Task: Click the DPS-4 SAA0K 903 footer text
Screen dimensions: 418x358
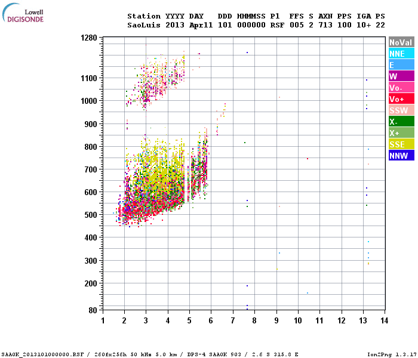Action: (x=214, y=354)
